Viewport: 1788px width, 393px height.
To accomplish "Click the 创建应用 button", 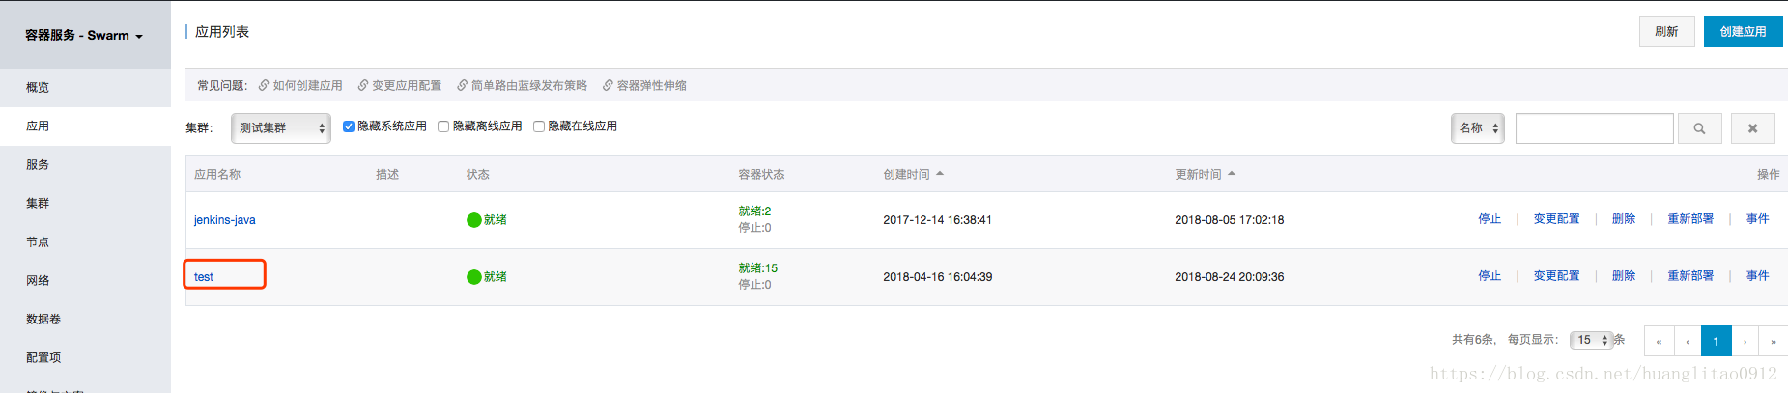I will (1744, 32).
